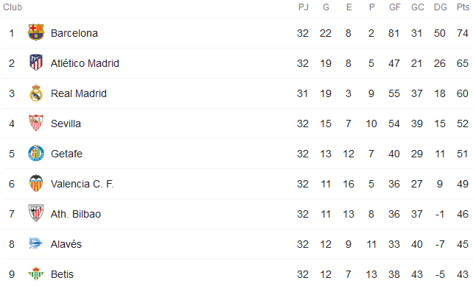Select the Real Madrid crest
Viewport: 473px width, 286px height.
pyautogui.click(x=36, y=93)
